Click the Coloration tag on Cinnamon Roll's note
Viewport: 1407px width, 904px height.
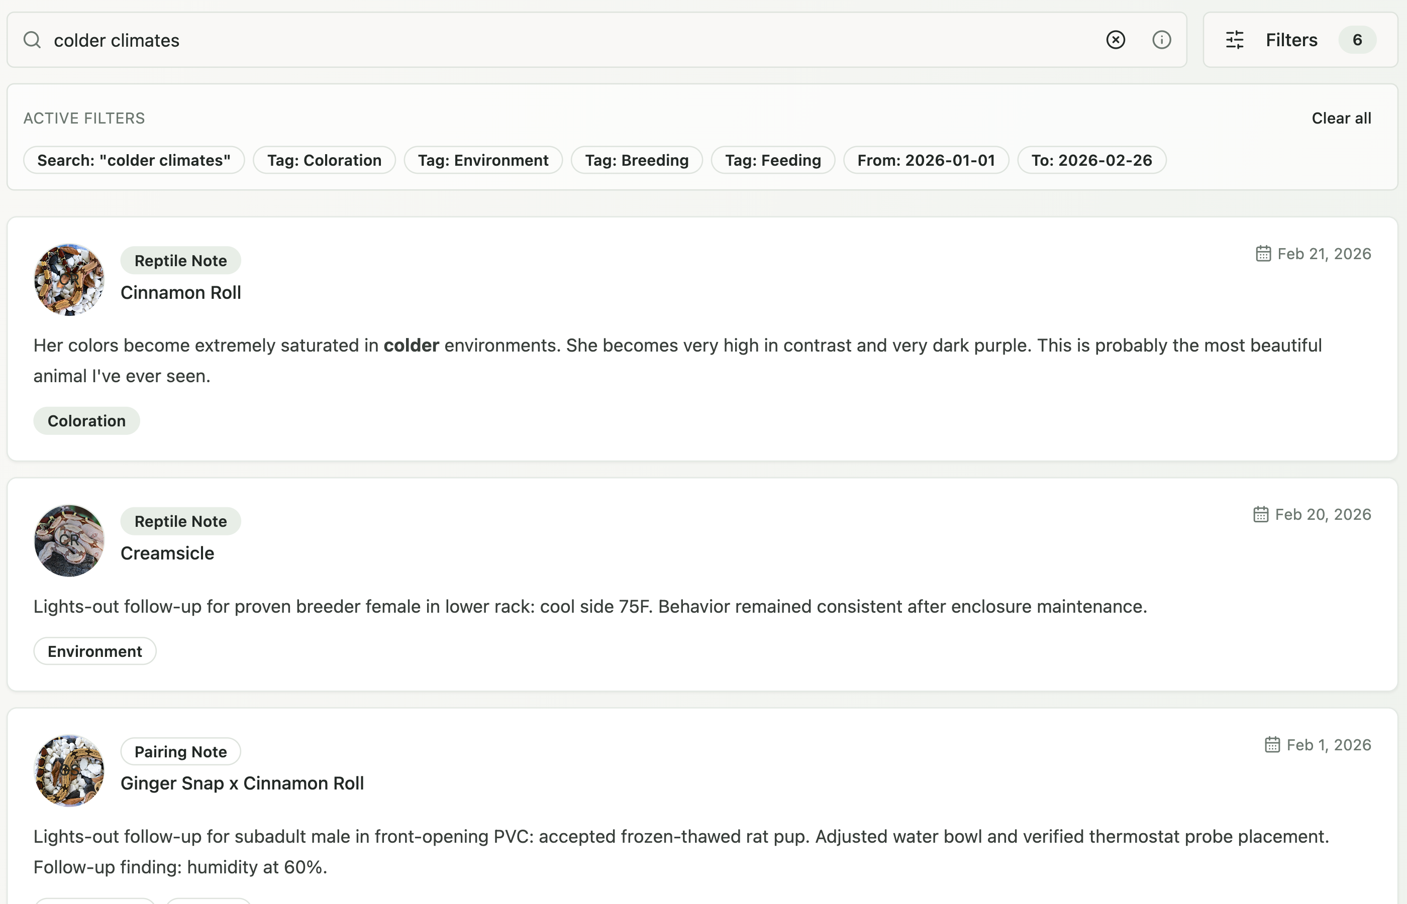pyautogui.click(x=86, y=420)
